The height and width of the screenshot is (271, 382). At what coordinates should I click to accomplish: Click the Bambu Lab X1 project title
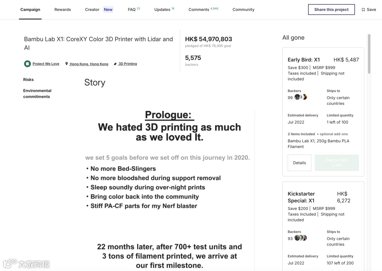[98, 43]
